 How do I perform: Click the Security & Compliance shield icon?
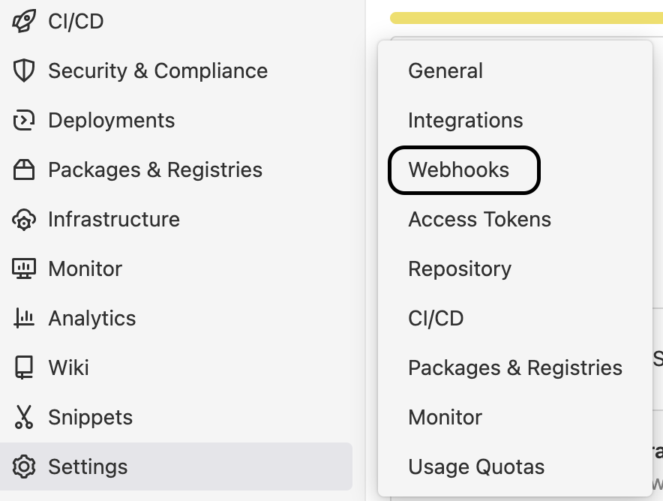click(x=24, y=70)
